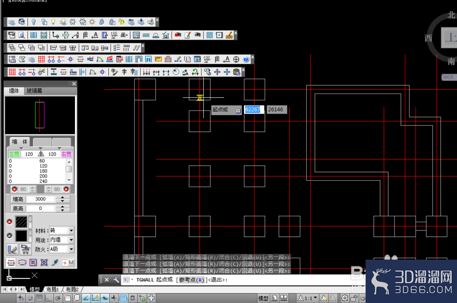Click the zoom magnifier icon in second toolbar

coord(21,35)
